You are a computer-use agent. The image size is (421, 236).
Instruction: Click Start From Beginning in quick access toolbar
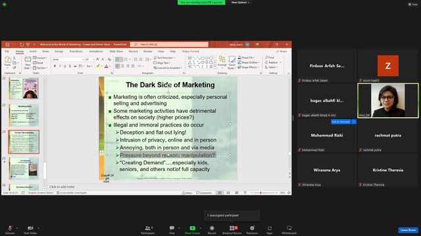click(28, 45)
